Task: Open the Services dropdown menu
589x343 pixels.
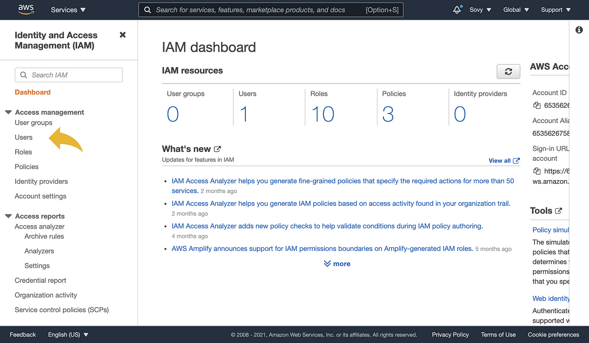Action: (68, 10)
